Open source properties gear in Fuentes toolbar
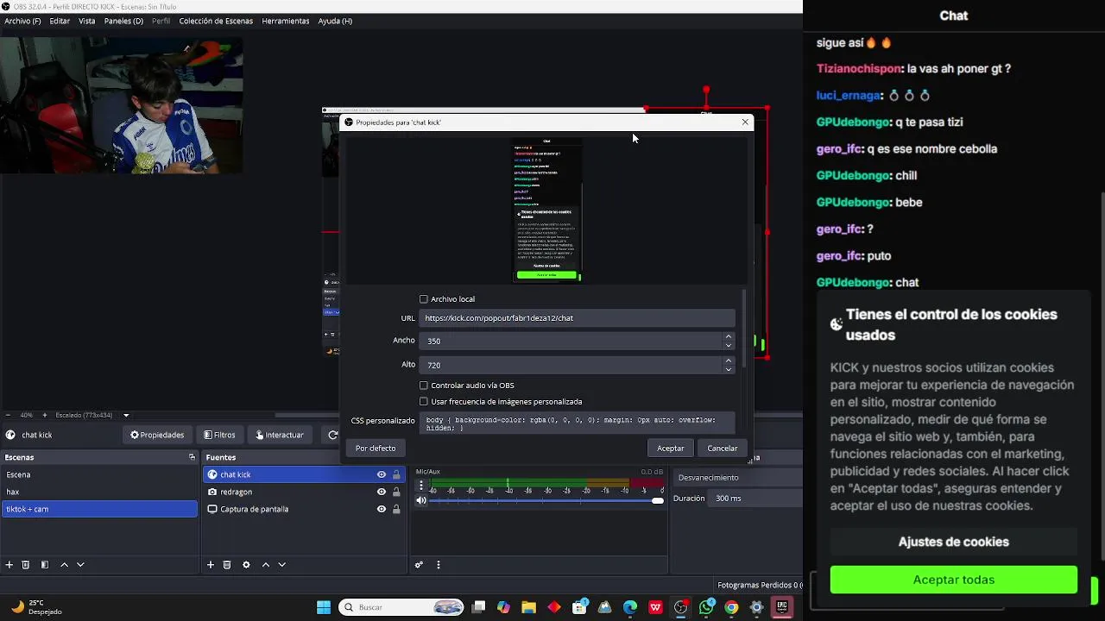 click(246, 565)
